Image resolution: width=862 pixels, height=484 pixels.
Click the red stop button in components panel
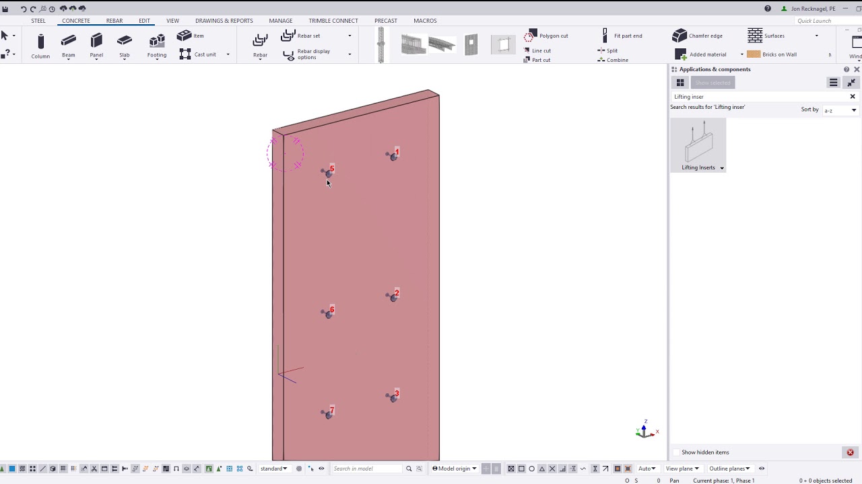851,452
